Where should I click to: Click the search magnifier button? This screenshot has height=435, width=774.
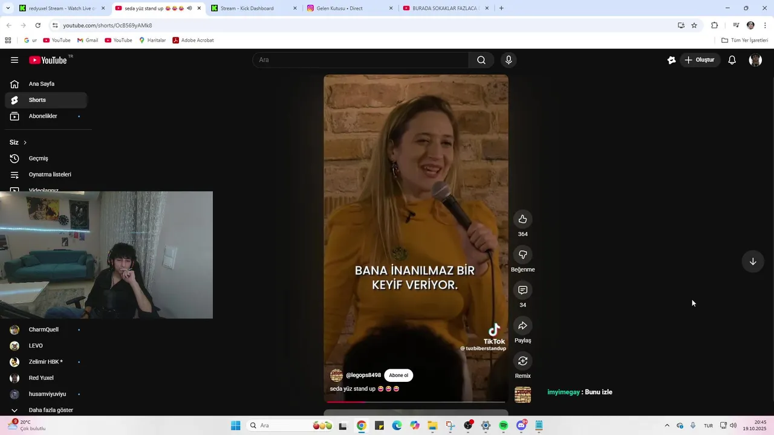(481, 60)
